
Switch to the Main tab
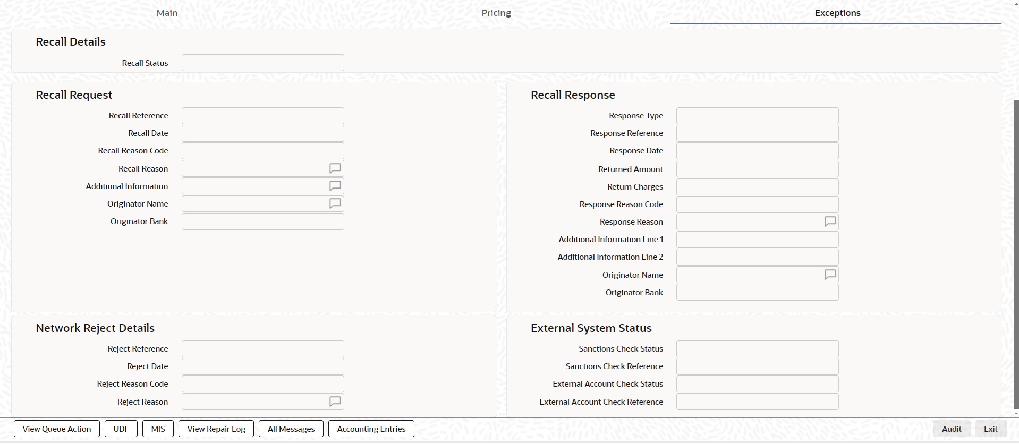[167, 13]
